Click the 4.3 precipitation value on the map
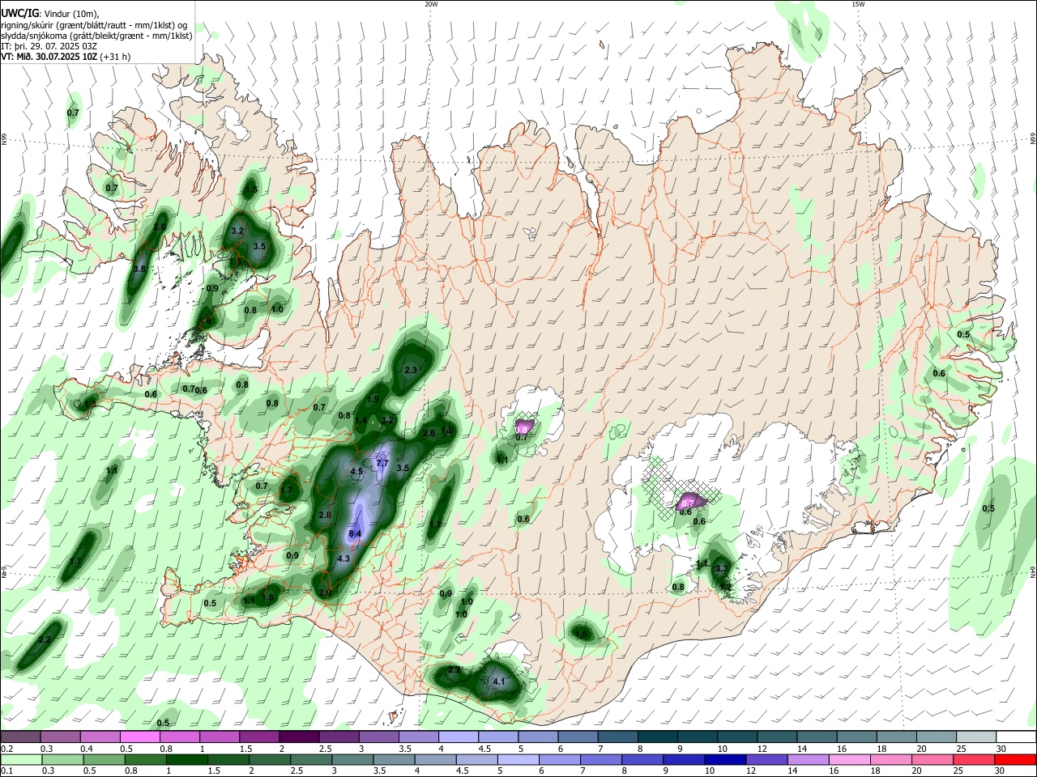1037x777 pixels. [344, 558]
